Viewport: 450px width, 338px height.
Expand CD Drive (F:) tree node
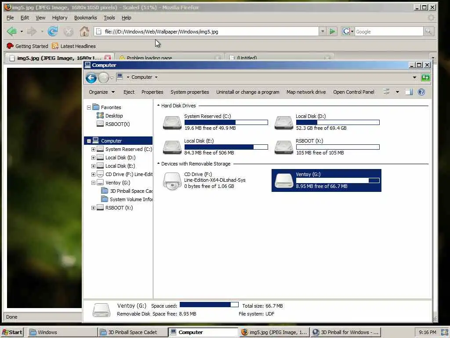(93, 174)
